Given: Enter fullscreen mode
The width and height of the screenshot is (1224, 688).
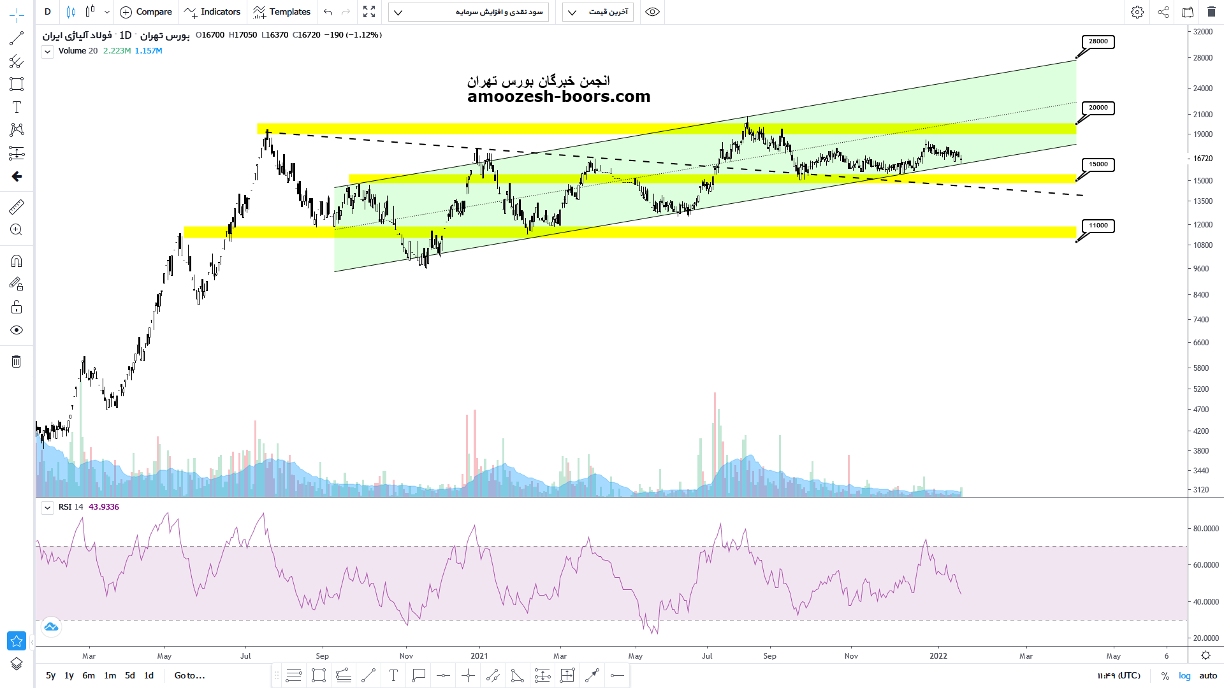Looking at the screenshot, I should (369, 12).
